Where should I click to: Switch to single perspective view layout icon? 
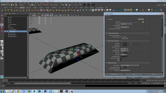pyautogui.click(x=2, y=42)
